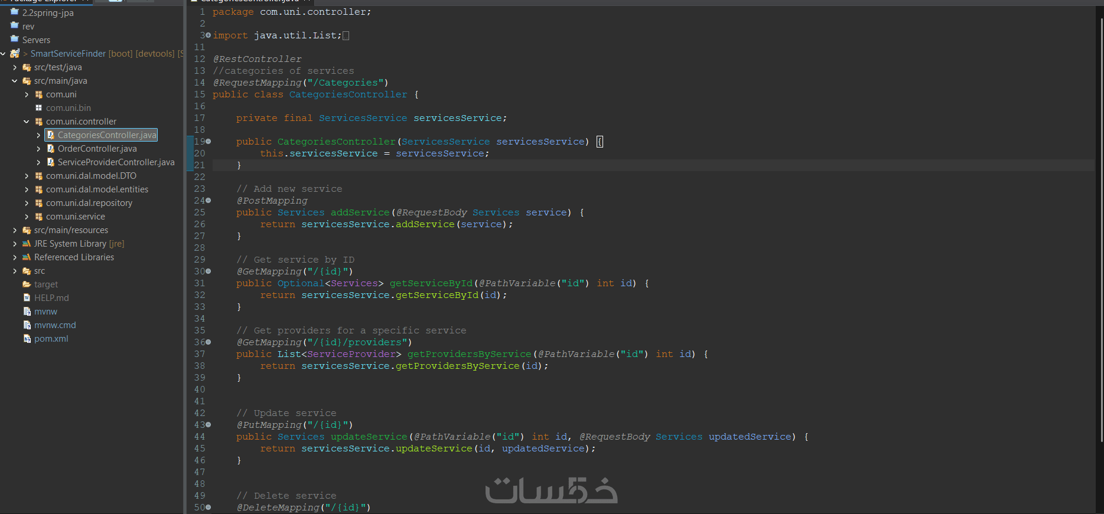Expand the ServiceProviderController.java tree node
This screenshot has width=1104, height=514.
(38, 162)
